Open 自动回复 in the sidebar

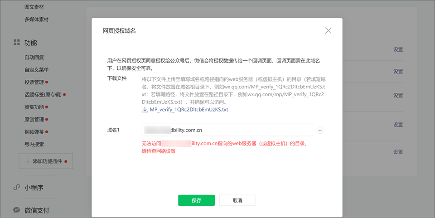pos(34,58)
